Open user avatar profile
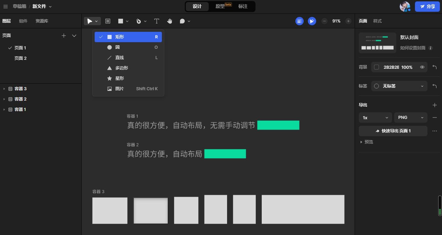Viewport: 442px width, 235px height. 405,7
